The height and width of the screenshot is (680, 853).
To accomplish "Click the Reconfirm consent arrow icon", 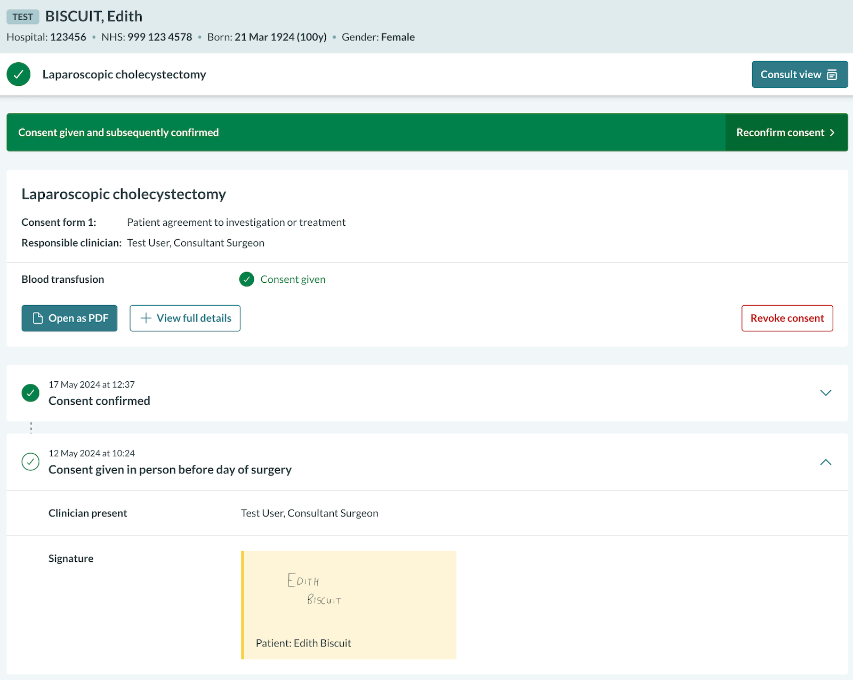I will point(832,133).
